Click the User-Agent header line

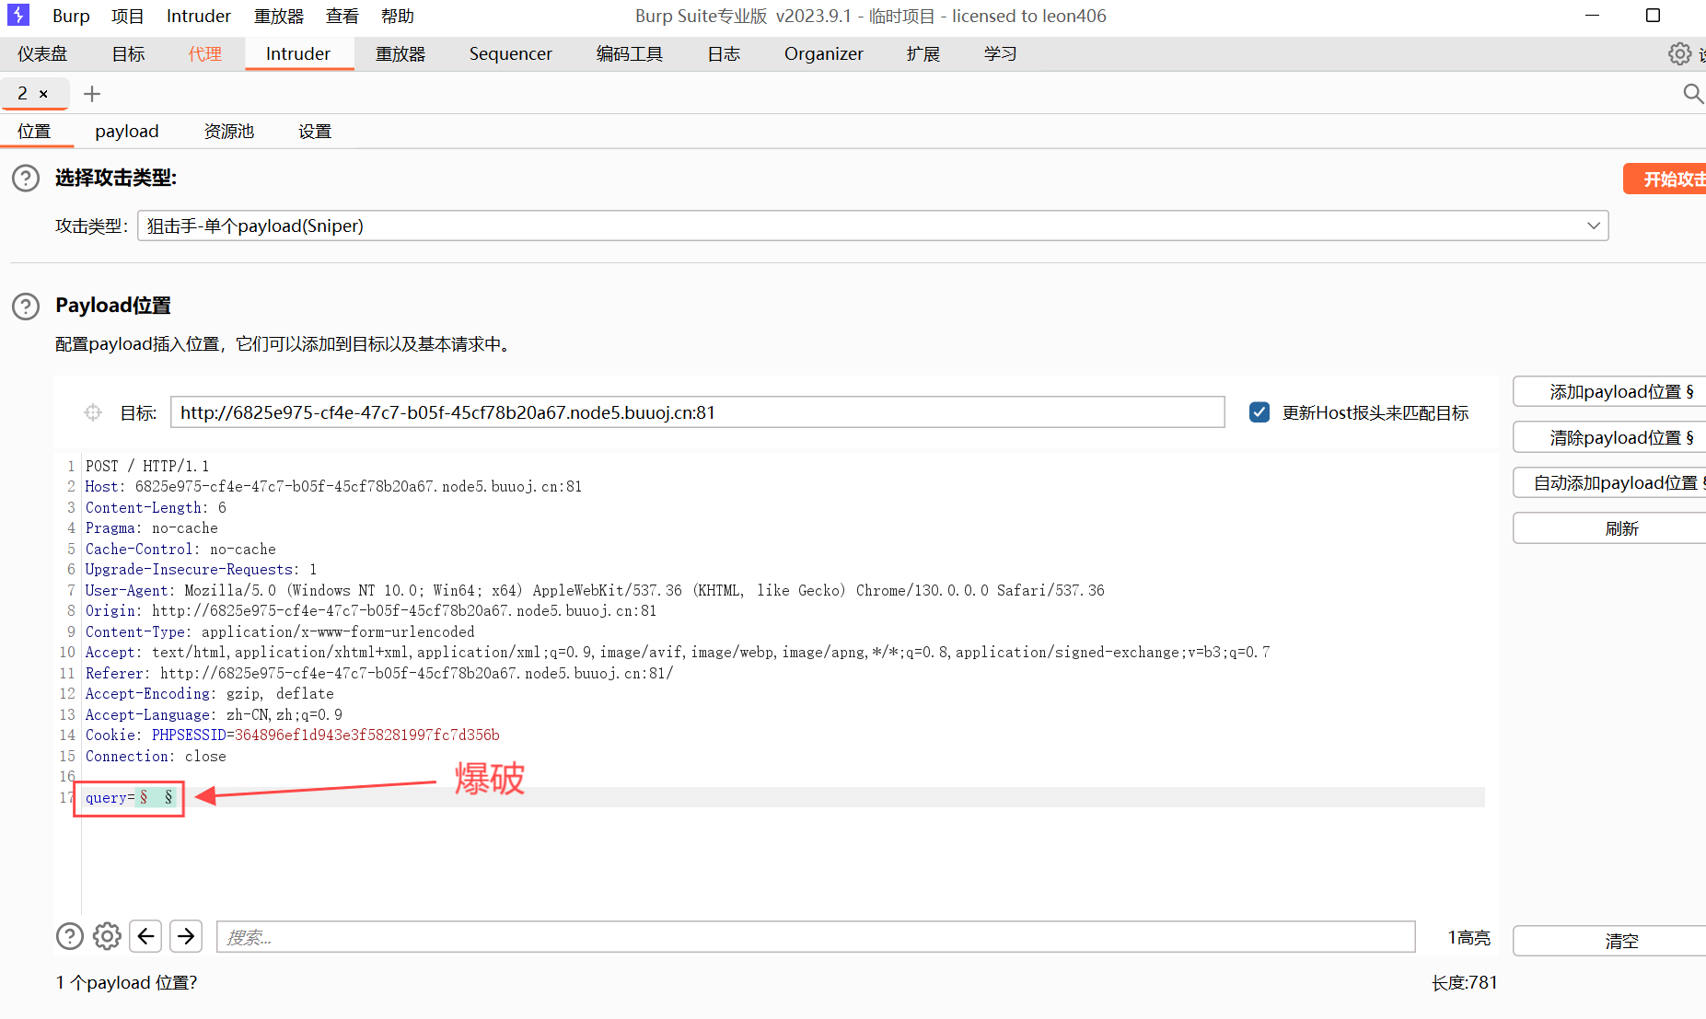pyautogui.click(x=595, y=590)
